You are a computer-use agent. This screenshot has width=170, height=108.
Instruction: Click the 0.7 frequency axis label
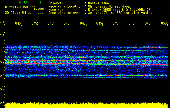[2, 89]
